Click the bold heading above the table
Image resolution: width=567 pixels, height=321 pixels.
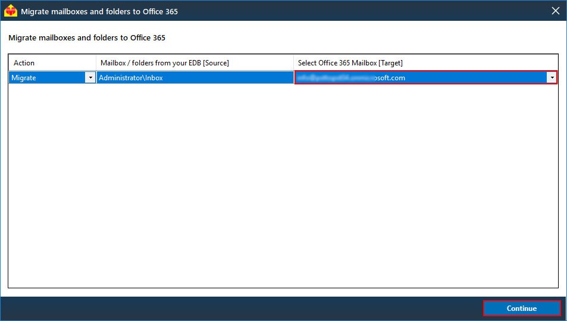87,37
